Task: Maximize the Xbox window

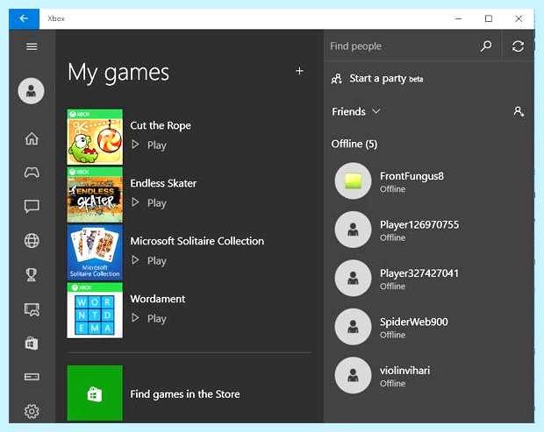Action: [489, 18]
